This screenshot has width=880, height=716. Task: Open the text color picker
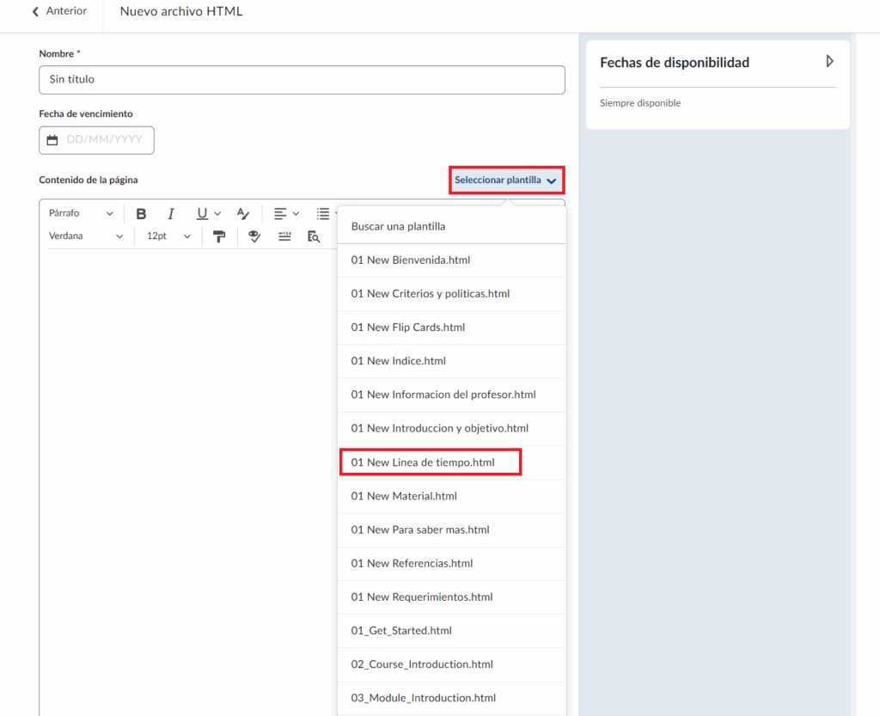coord(243,214)
